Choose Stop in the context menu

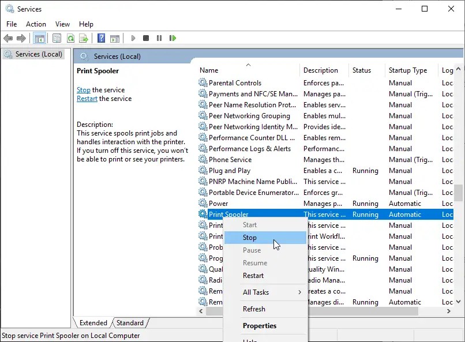coord(265,238)
